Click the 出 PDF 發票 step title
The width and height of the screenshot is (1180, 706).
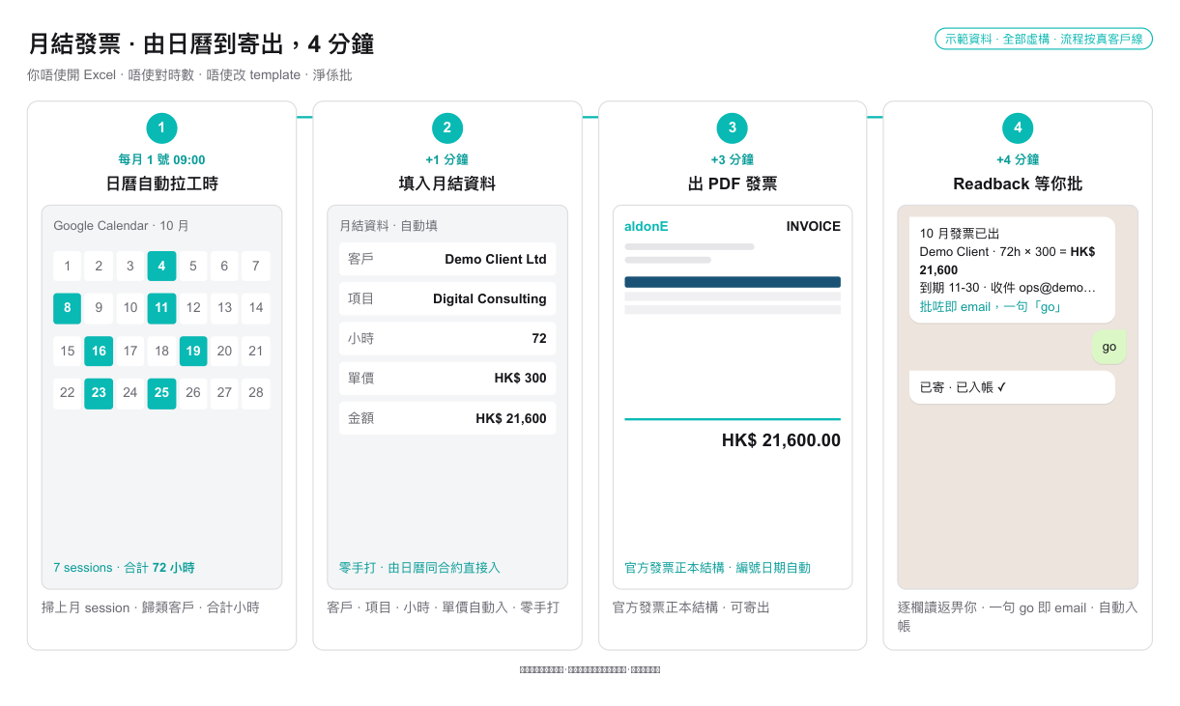pyautogui.click(x=733, y=184)
